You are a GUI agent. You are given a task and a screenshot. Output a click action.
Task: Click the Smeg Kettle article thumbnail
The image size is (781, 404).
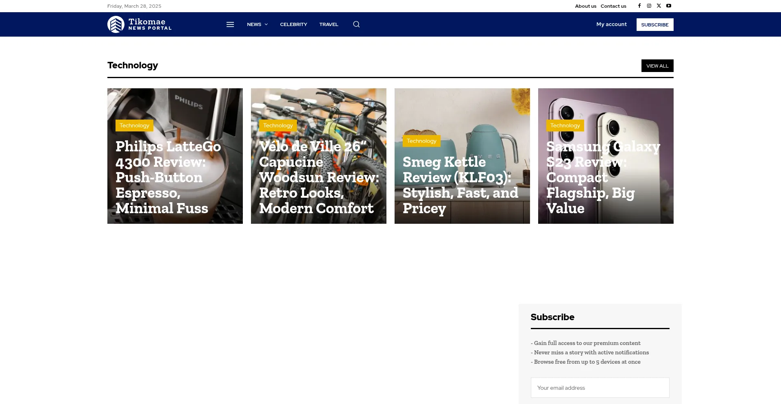click(x=462, y=110)
